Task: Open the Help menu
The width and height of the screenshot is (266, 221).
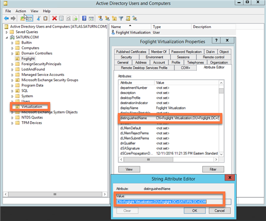Action: (47, 11)
